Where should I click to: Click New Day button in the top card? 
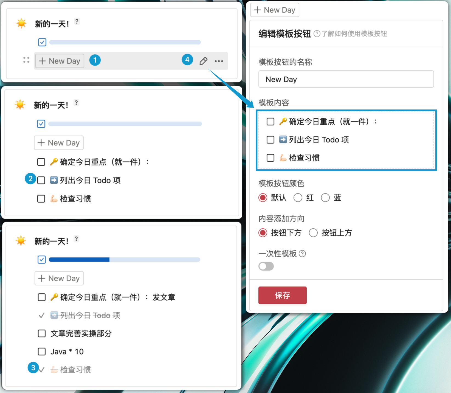coord(60,61)
